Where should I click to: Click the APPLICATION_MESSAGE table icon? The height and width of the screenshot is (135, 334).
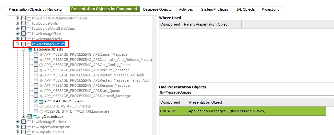tap(41, 101)
